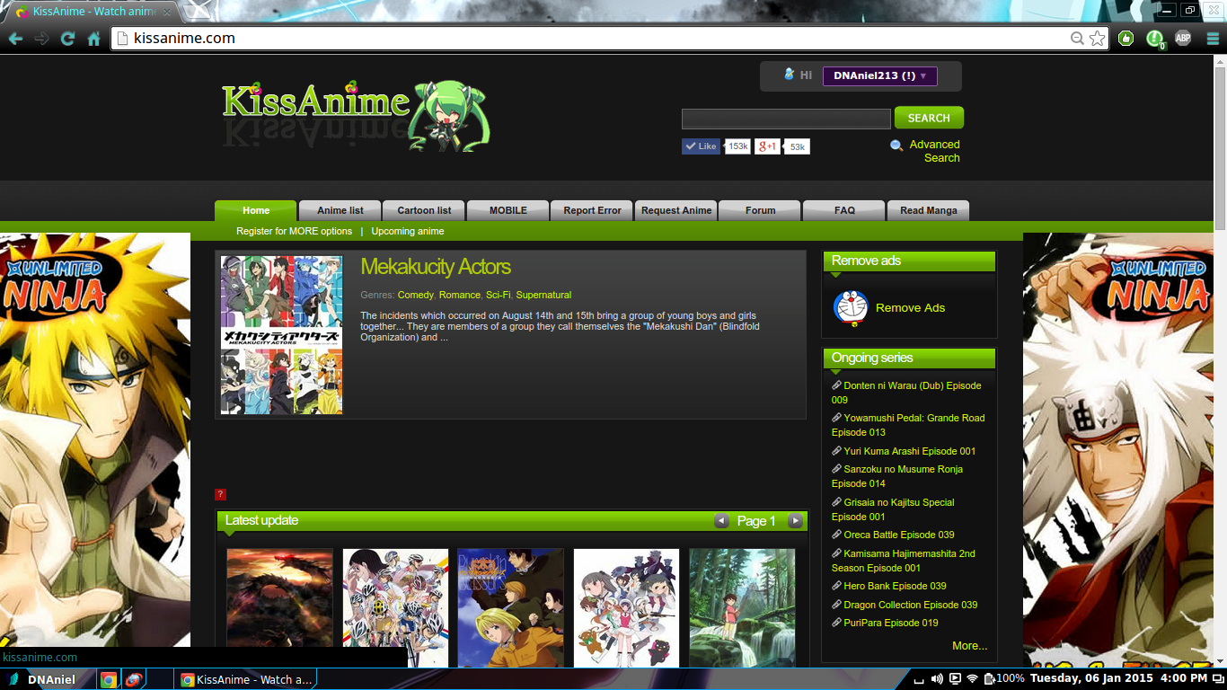Open the Cartoon list tab

pos(424,210)
